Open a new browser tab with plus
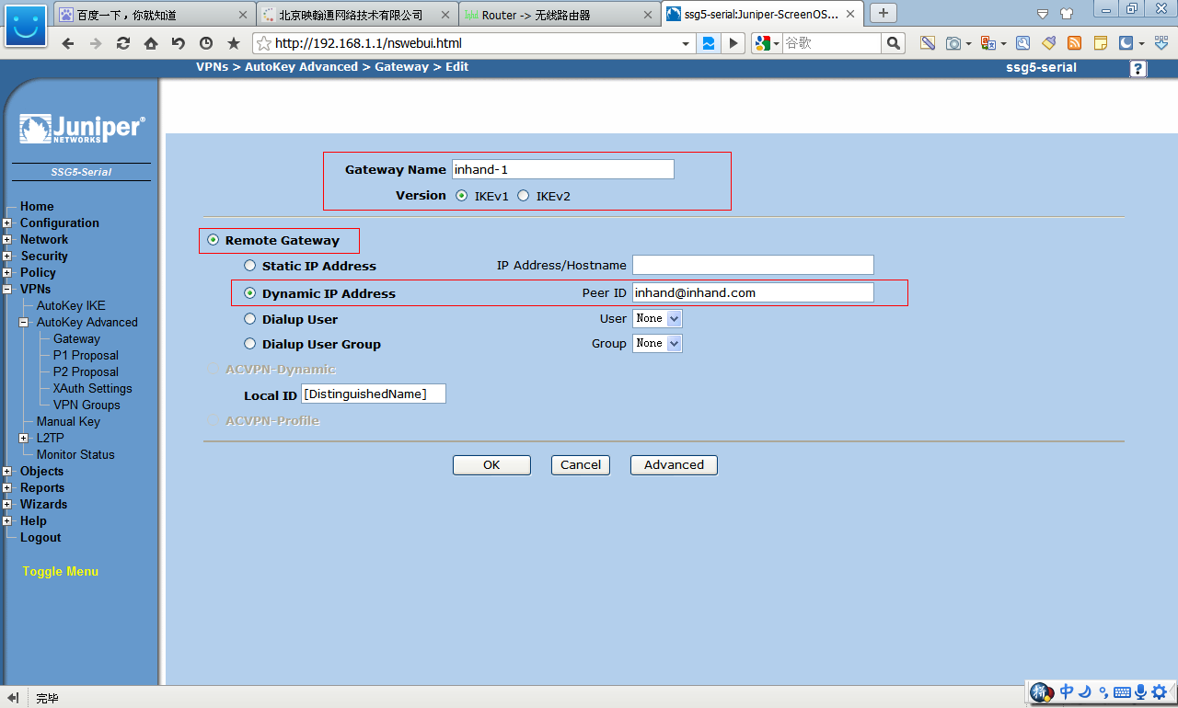1178x708 pixels. tap(883, 13)
